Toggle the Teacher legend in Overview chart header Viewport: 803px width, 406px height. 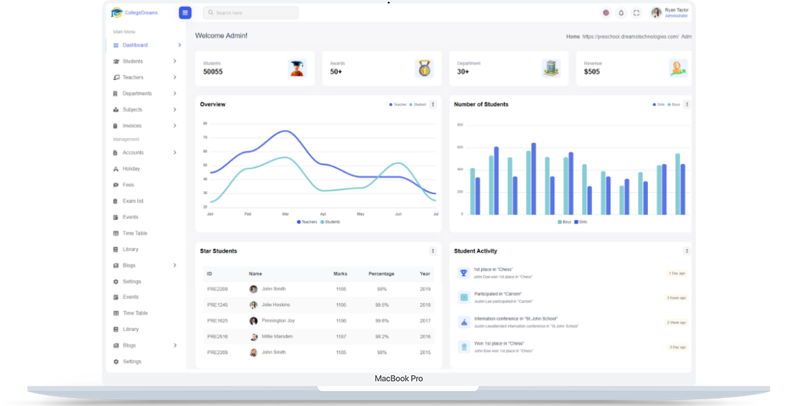coord(398,105)
